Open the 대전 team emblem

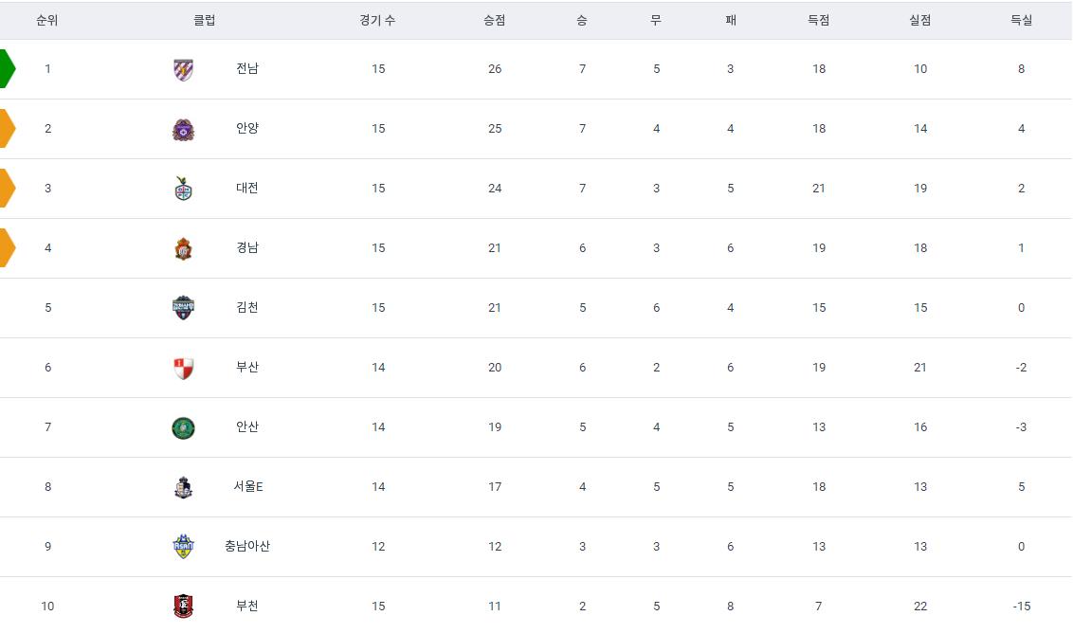click(183, 189)
